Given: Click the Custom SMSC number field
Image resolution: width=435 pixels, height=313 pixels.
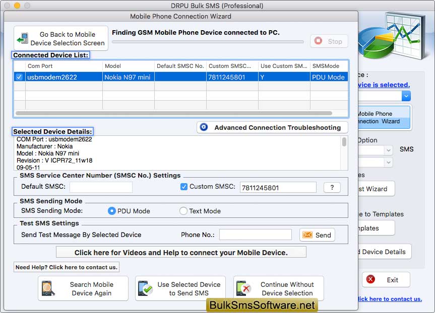Looking at the screenshot, I should click(x=278, y=188).
